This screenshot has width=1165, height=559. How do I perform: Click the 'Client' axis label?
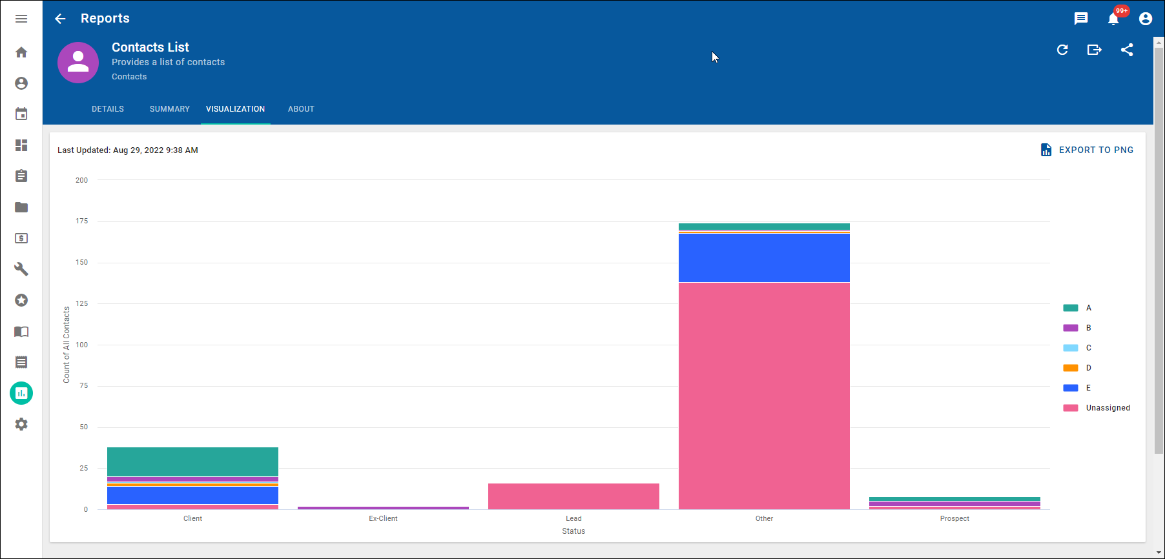[192, 518]
